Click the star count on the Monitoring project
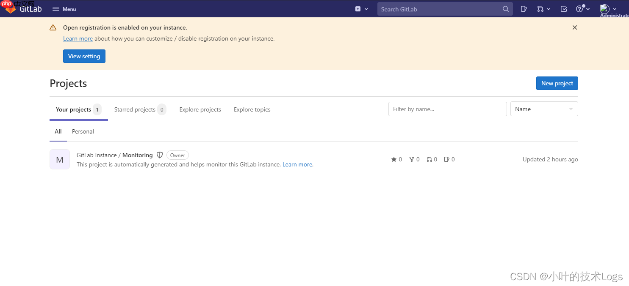Image resolution: width=629 pixels, height=286 pixels. (x=396, y=159)
